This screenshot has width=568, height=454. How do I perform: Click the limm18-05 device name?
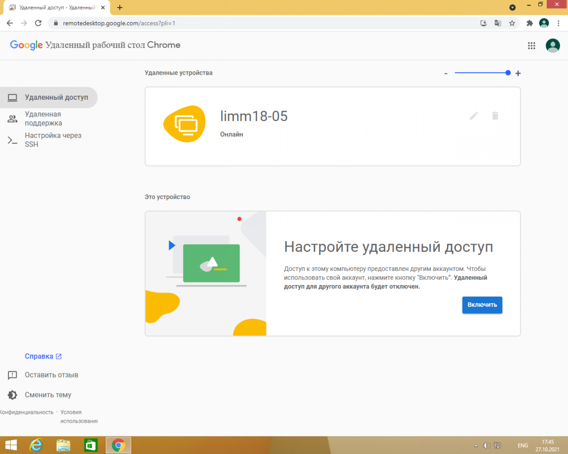click(254, 116)
